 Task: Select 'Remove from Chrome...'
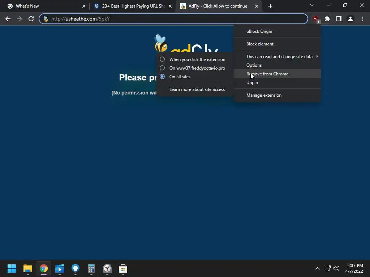(277, 74)
